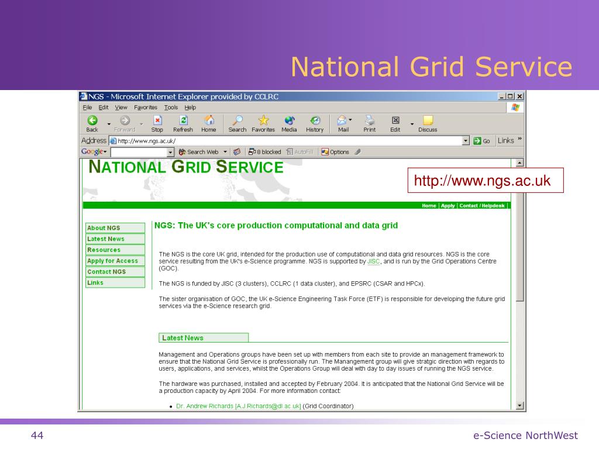Open the Google search box dropdown
Viewport: 599px width, 449px height.
tap(170, 152)
